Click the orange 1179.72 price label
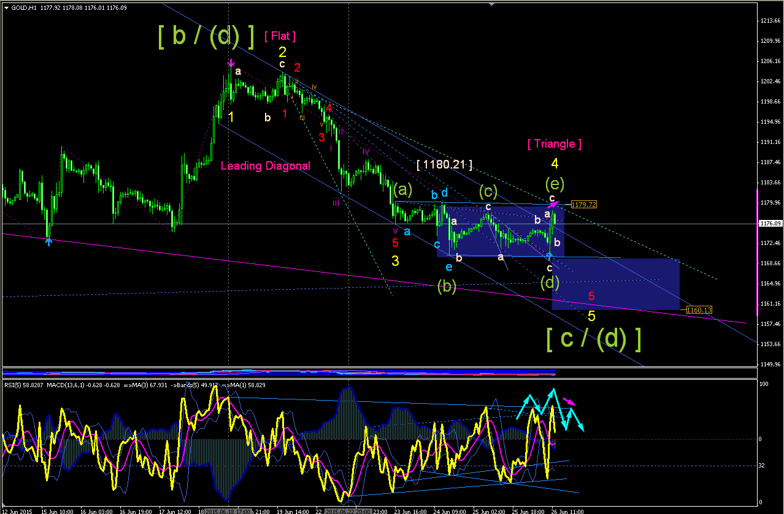784x514 pixels. [x=584, y=204]
